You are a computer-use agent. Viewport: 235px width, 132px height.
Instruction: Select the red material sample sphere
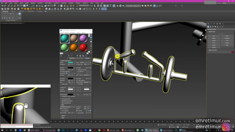(x=83, y=48)
